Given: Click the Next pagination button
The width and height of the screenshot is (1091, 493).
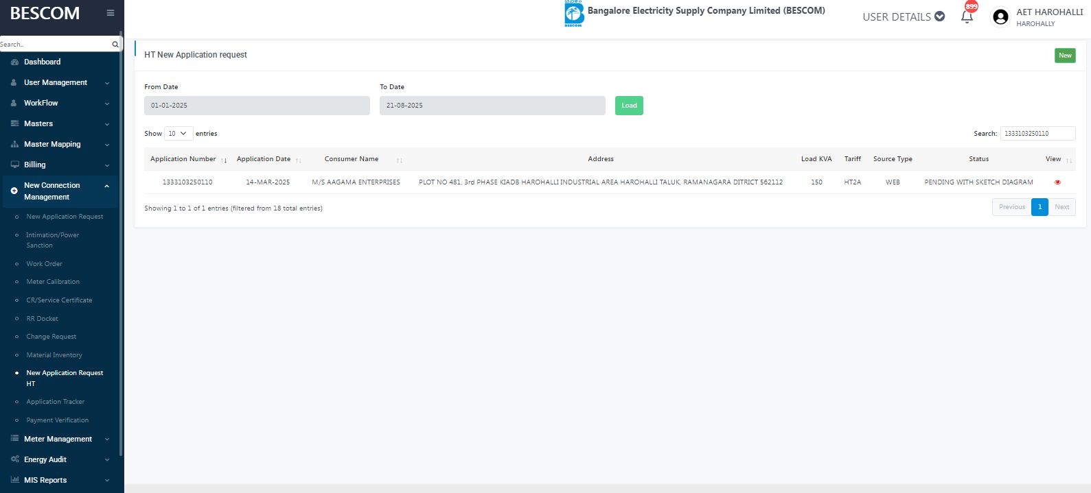Looking at the screenshot, I should (1062, 207).
